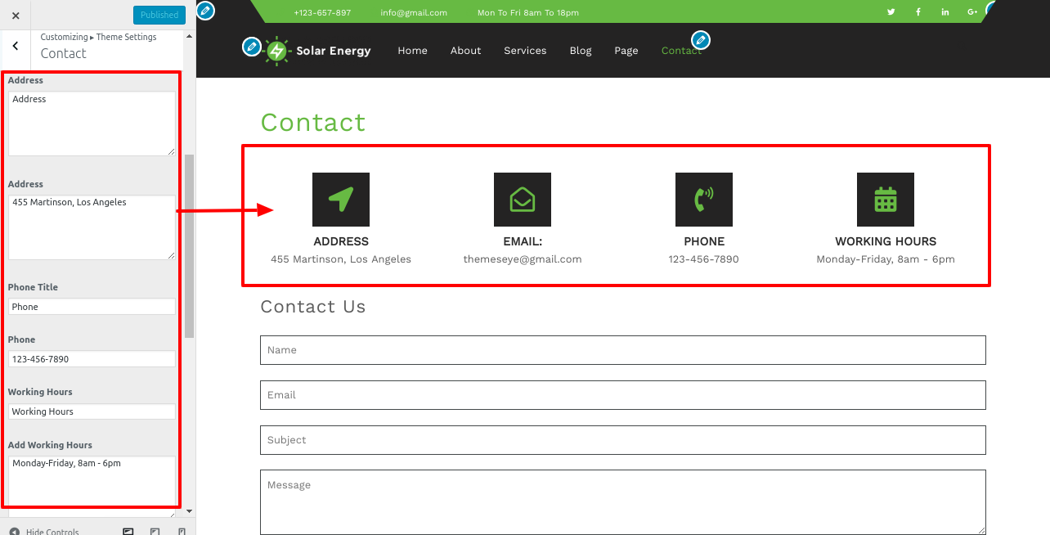Click the Phone field containing 123-456-7890

click(x=92, y=359)
